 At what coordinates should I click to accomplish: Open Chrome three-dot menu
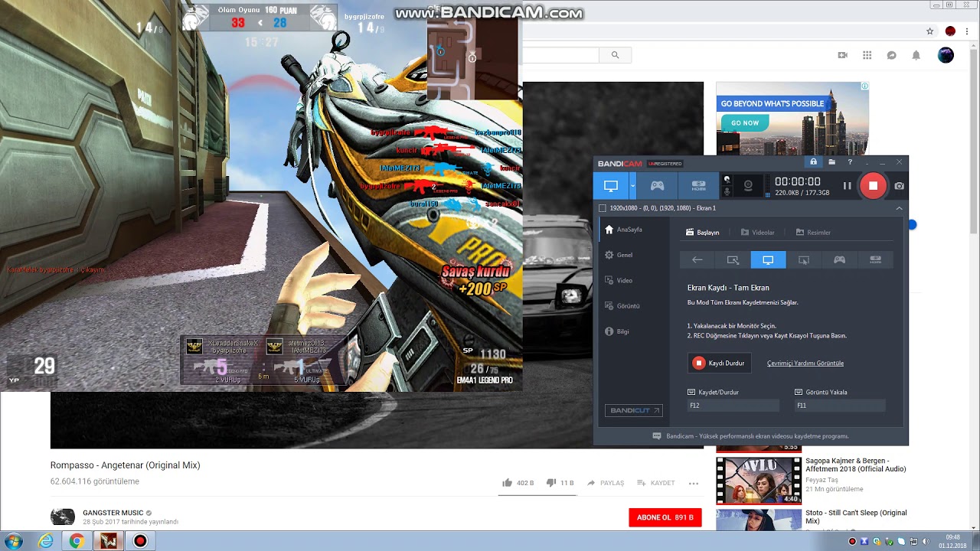[x=969, y=31]
